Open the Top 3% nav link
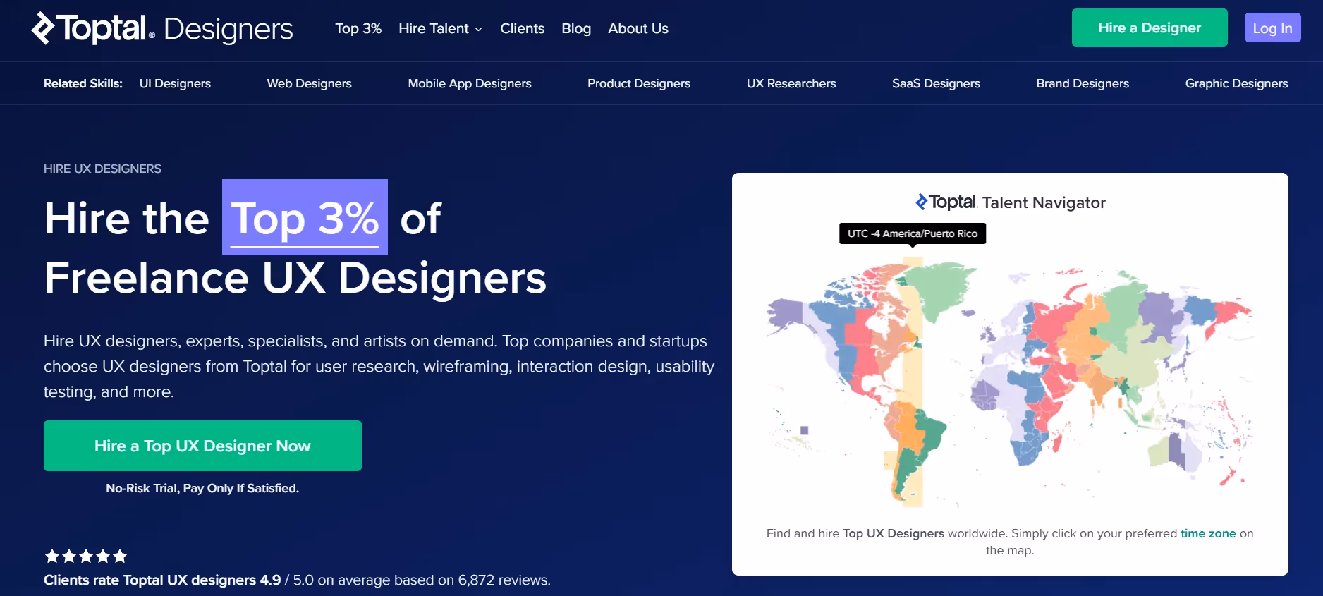Image resolution: width=1323 pixels, height=596 pixels. click(358, 28)
